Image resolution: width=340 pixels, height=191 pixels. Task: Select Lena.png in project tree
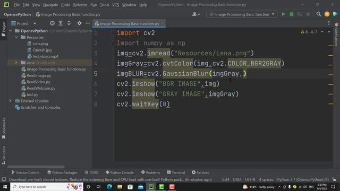click(40, 44)
